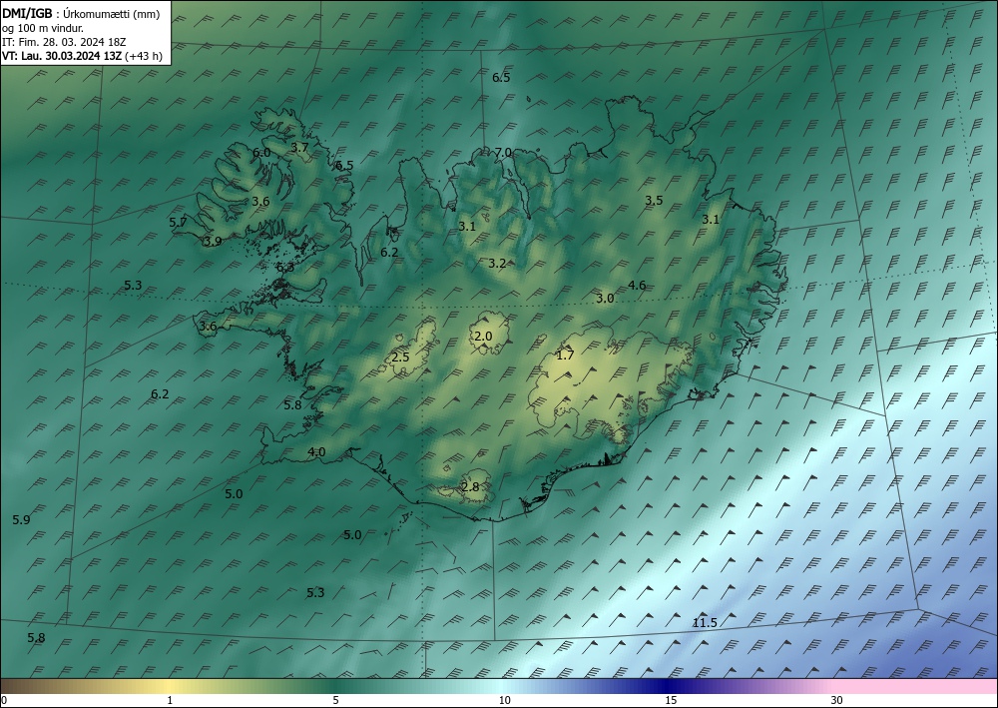This screenshot has height=708, width=998.
Task: Click the 6.3 value label
Action: pos(285,268)
